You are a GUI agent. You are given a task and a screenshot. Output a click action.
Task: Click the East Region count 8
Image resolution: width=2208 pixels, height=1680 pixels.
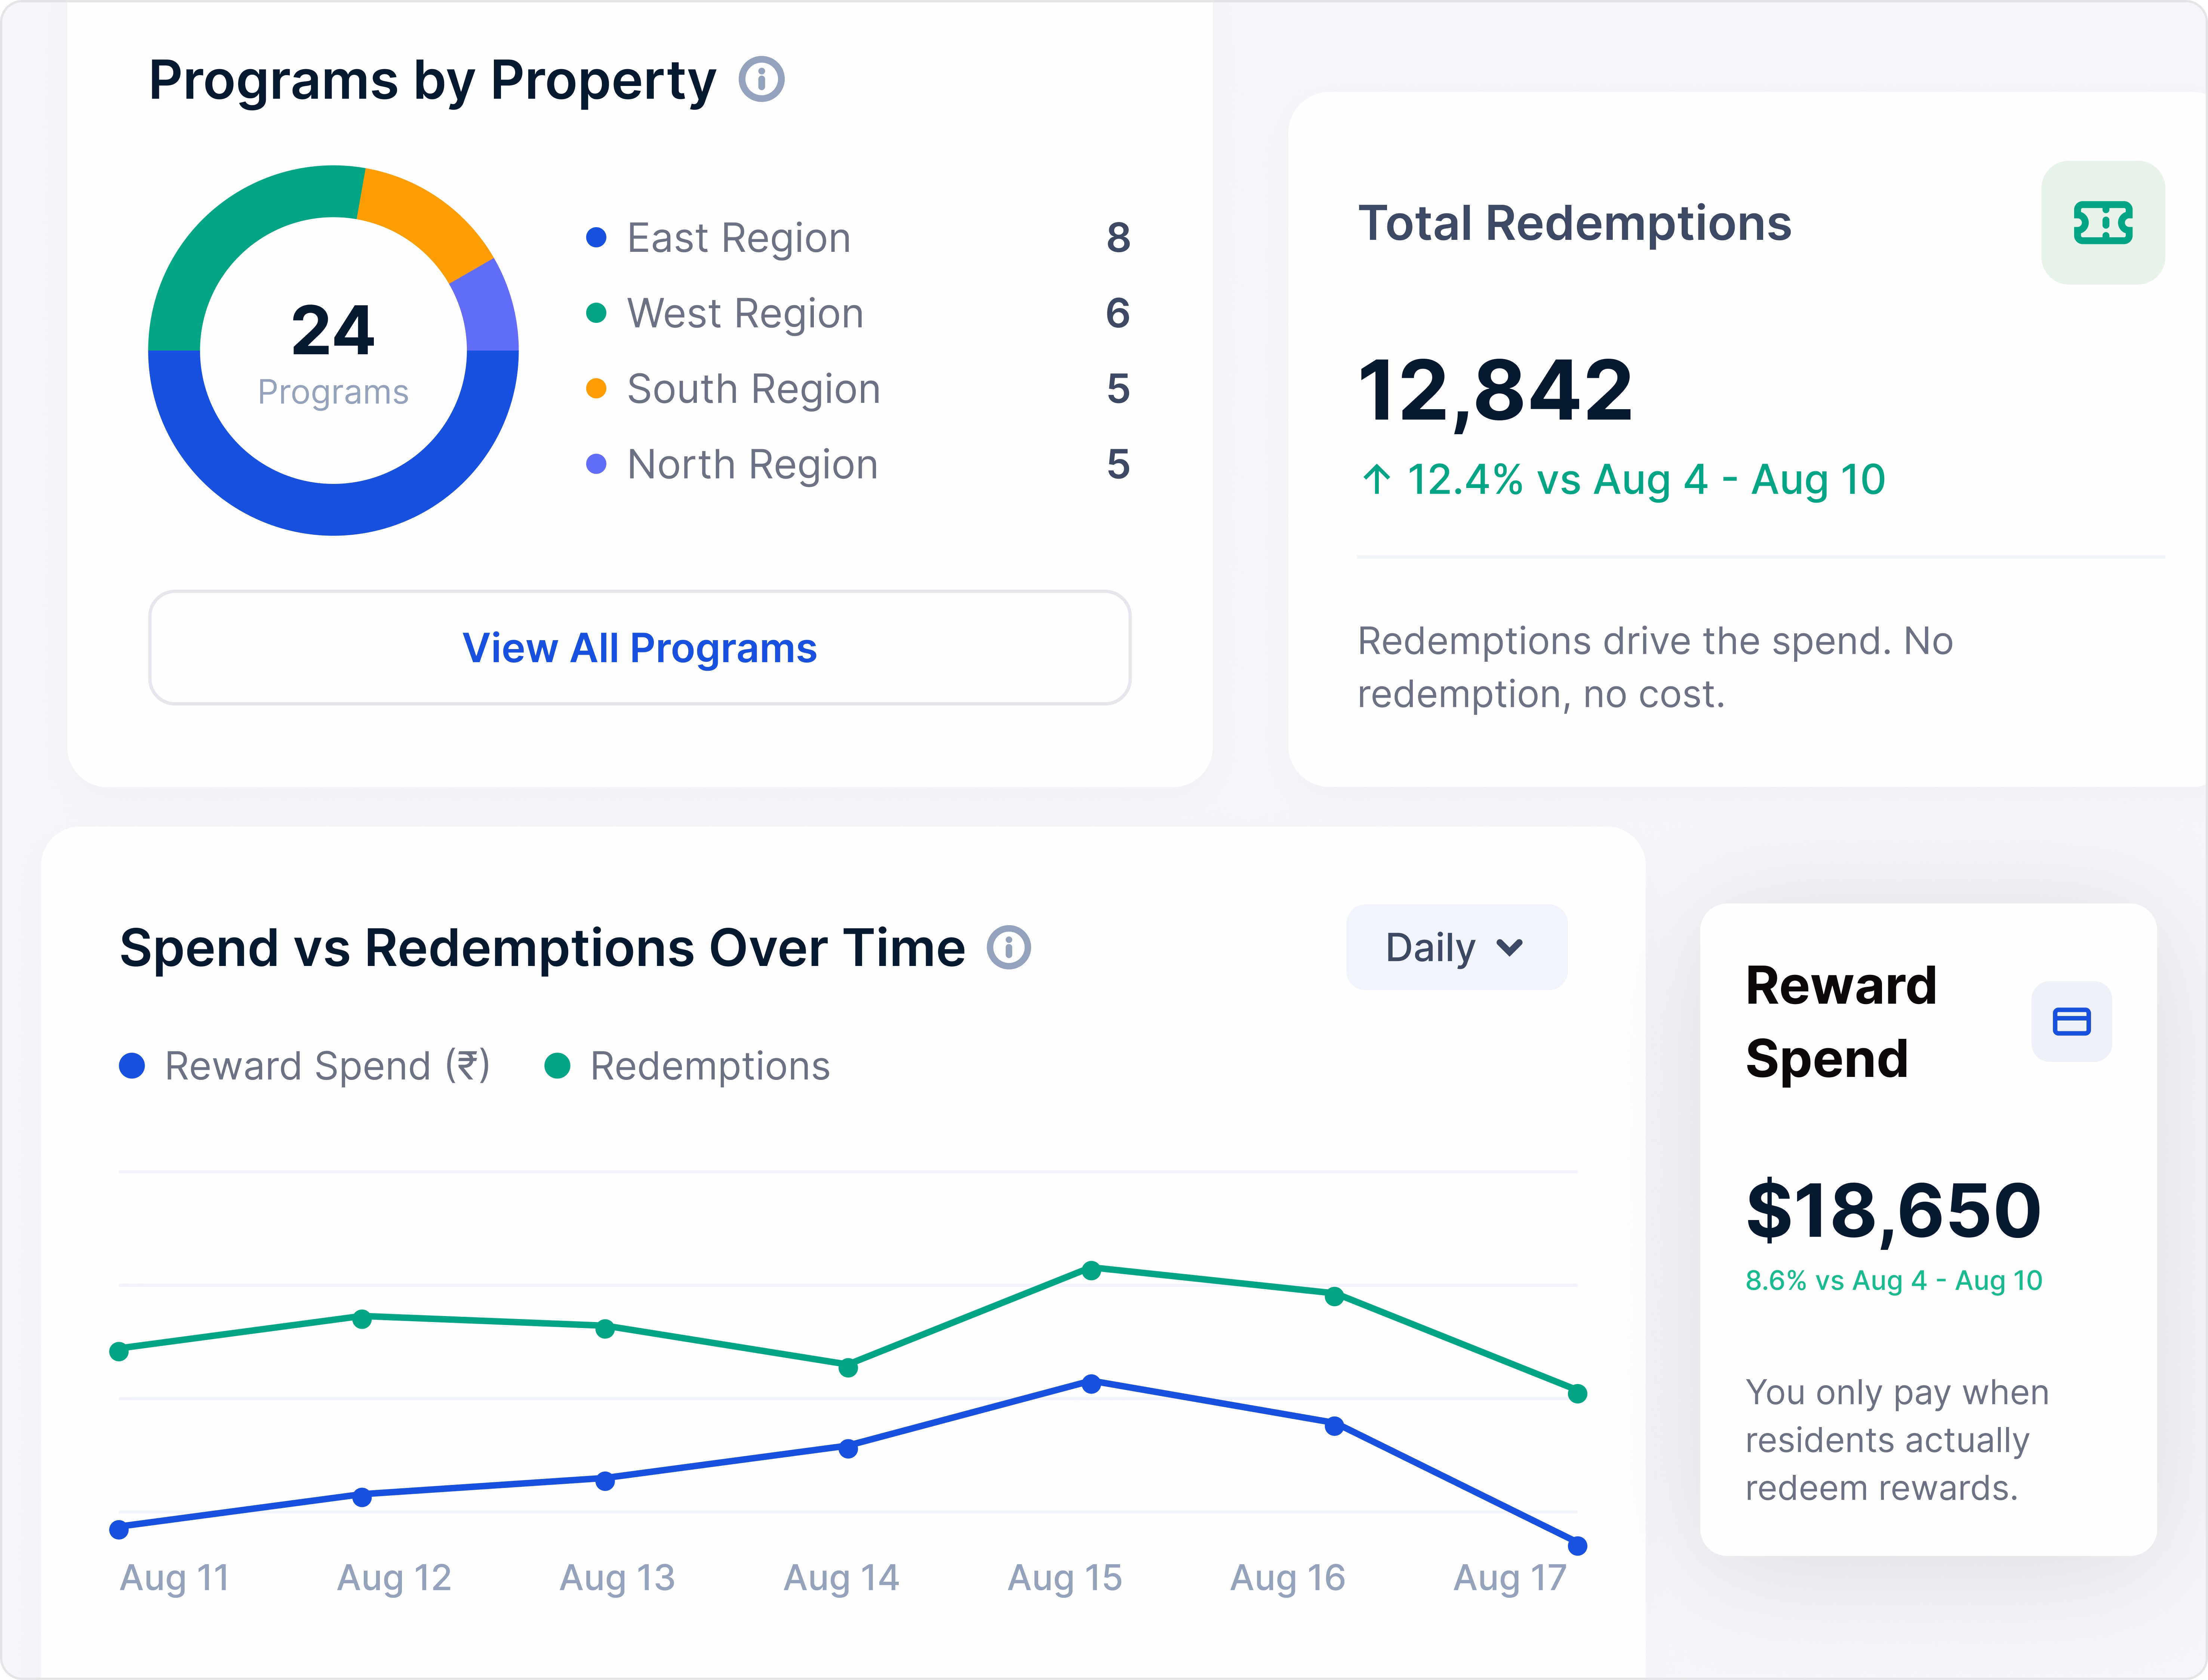tap(1119, 238)
